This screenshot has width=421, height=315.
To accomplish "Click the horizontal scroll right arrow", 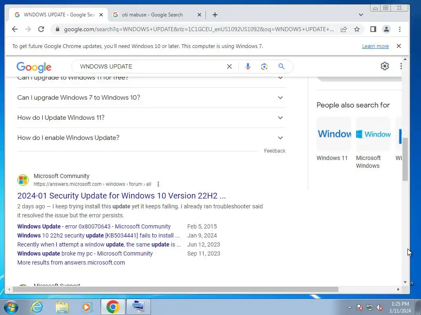I will 398,289.
